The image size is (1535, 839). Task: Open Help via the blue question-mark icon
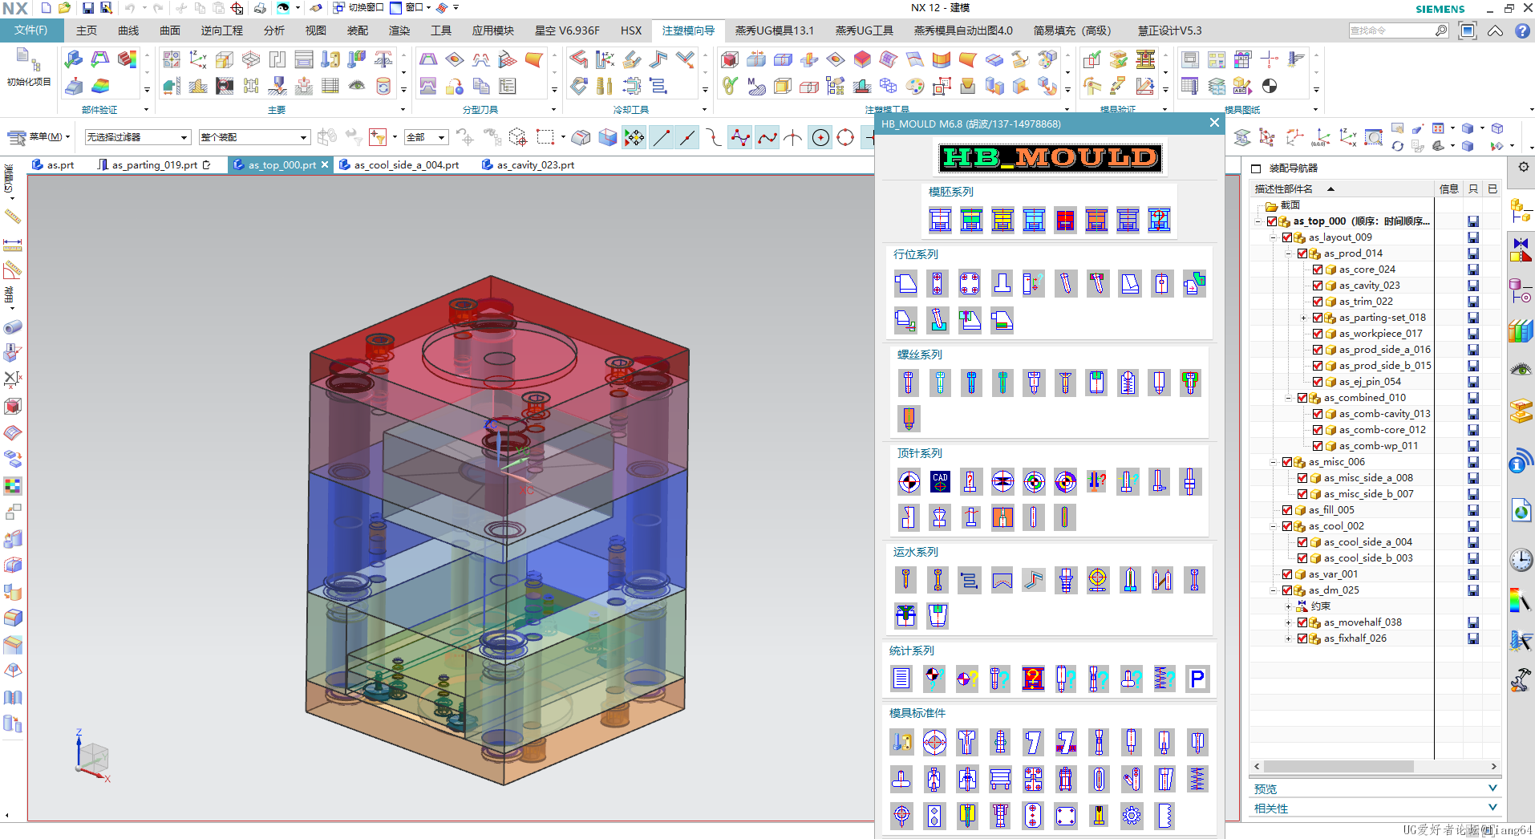[x=1521, y=30]
